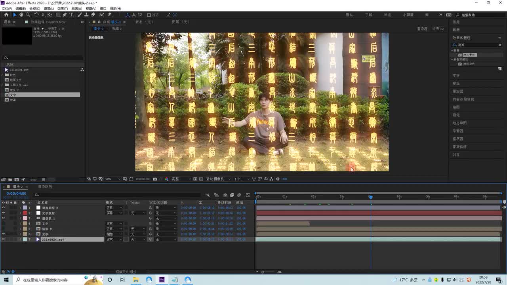Open the 跟踪器 panel

click(x=458, y=91)
